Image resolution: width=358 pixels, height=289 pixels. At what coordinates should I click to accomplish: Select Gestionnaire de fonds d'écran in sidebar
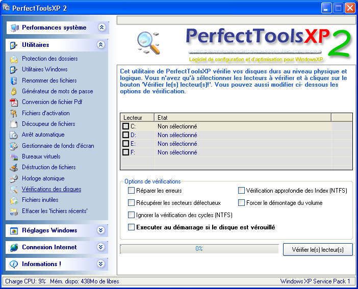click(x=58, y=146)
